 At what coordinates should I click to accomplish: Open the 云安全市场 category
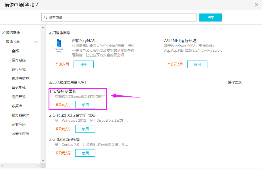coord(20,133)
